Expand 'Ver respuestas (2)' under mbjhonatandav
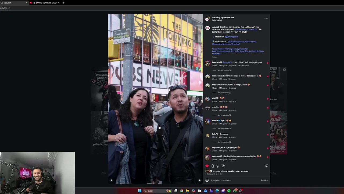 point(224,93)
